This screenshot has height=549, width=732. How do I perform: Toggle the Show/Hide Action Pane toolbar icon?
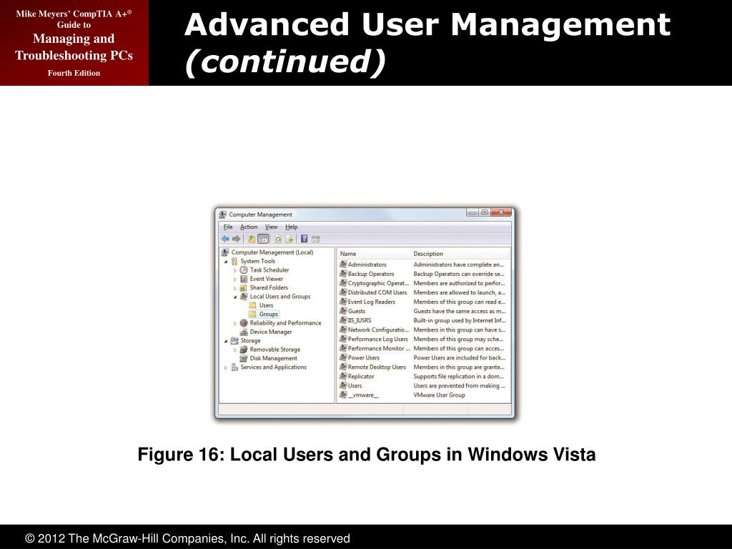(315, 239)
